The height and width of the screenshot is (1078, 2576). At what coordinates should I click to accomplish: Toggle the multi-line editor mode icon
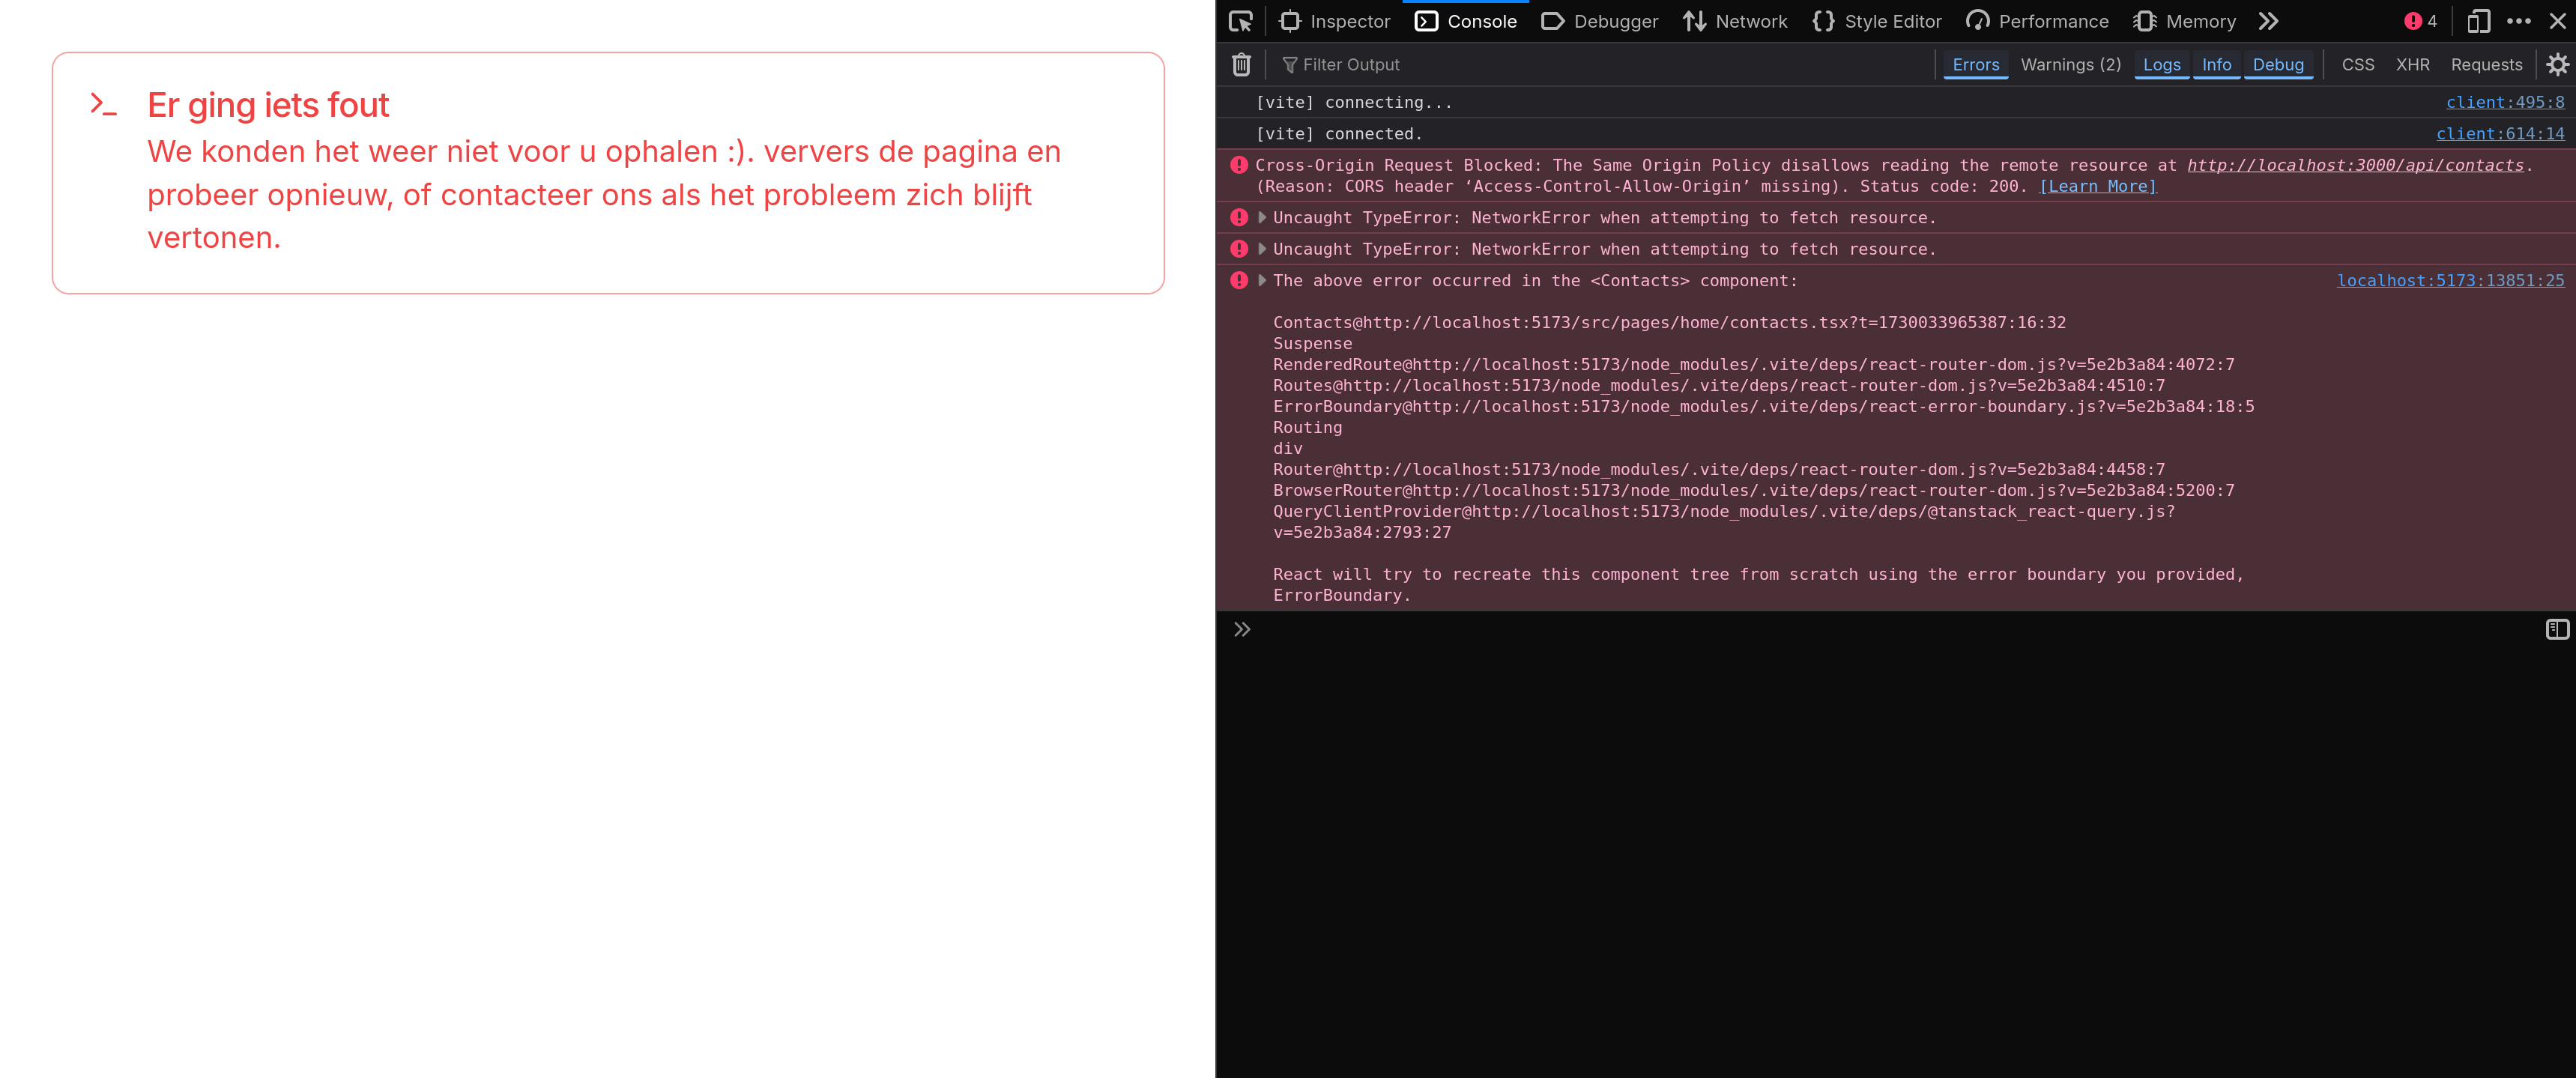coord(2556,629)
